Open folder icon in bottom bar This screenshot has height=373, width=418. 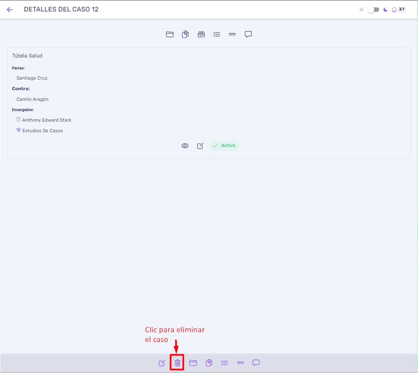193,363
